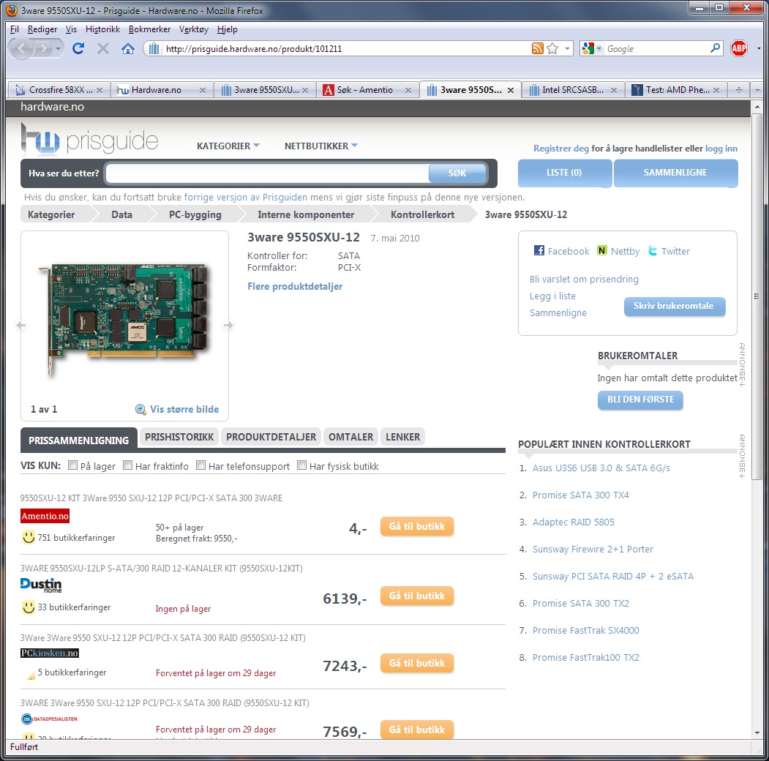Share product via the Twitter icon
Image resolution: width=769 pixels, height=761 pixels.
652,250
